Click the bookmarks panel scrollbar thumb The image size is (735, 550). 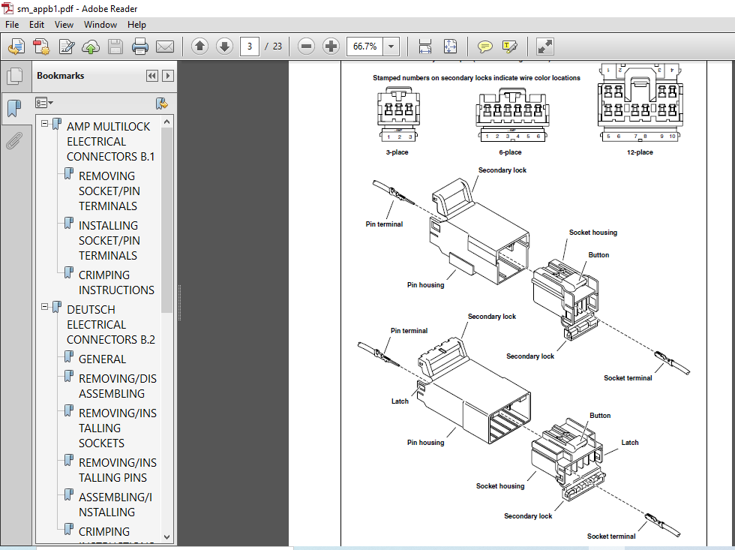click(166, 221)
